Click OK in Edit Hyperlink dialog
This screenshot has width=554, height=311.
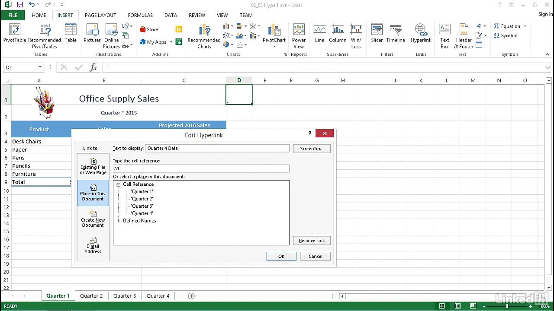click(281, 256)
